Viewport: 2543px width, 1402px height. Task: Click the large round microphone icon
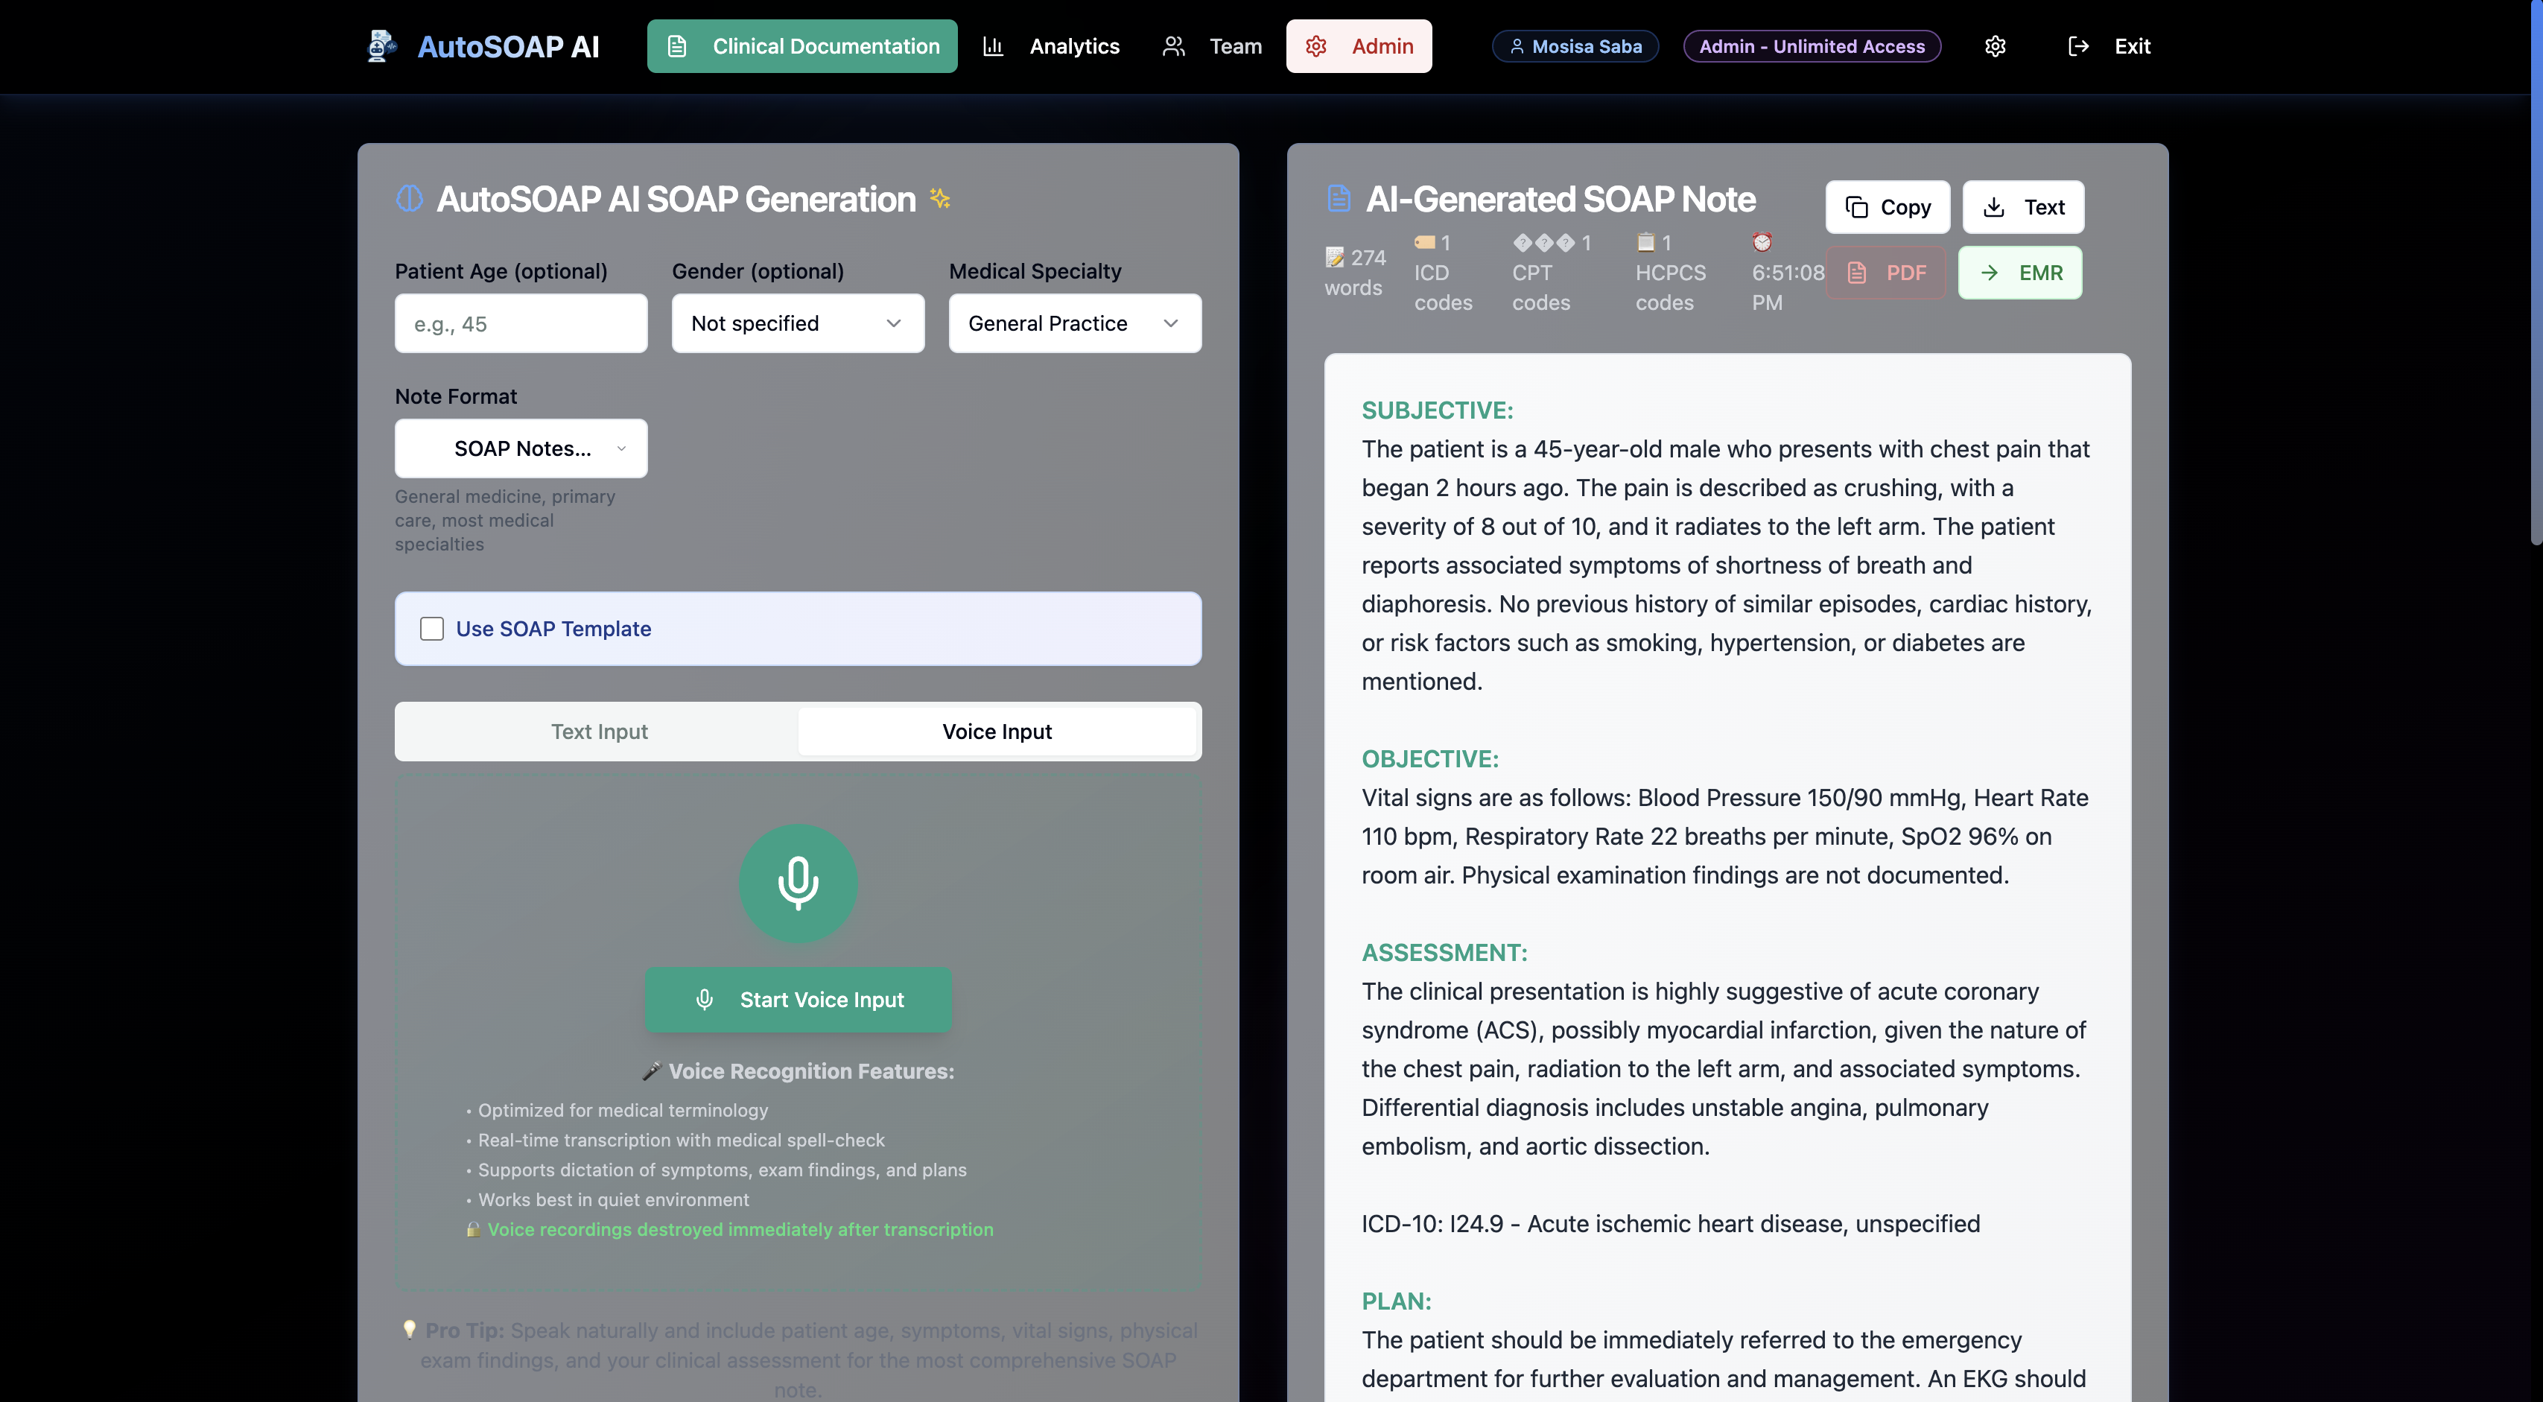click(799, 884)
